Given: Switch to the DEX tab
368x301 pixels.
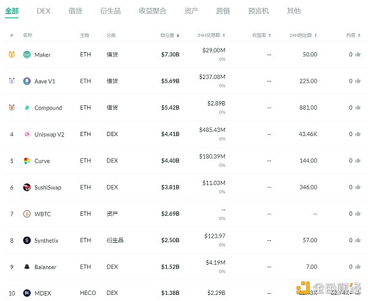Looking at the screenshot, I should click(x=44, y=11).
